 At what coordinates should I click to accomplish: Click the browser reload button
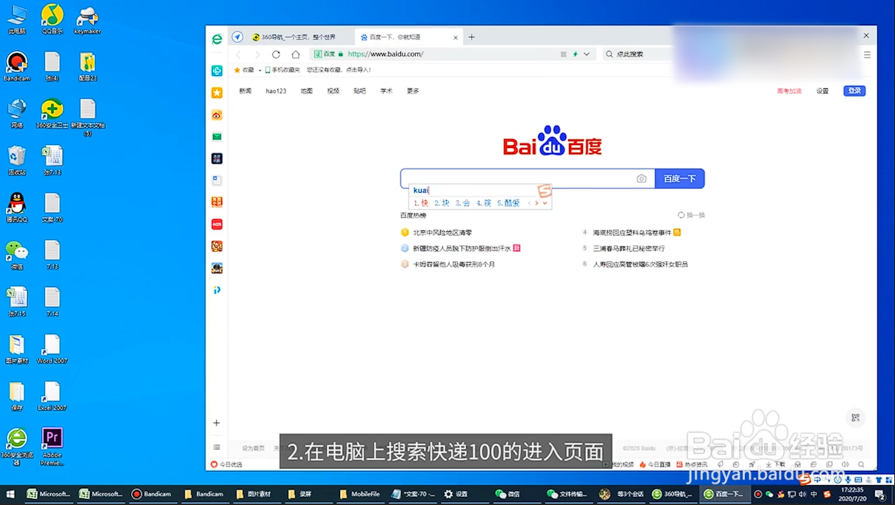point(276,54)
